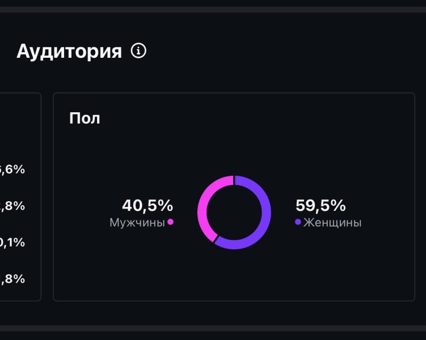
Task: Click the partially visible left statistics card
Action: (20, 197)
